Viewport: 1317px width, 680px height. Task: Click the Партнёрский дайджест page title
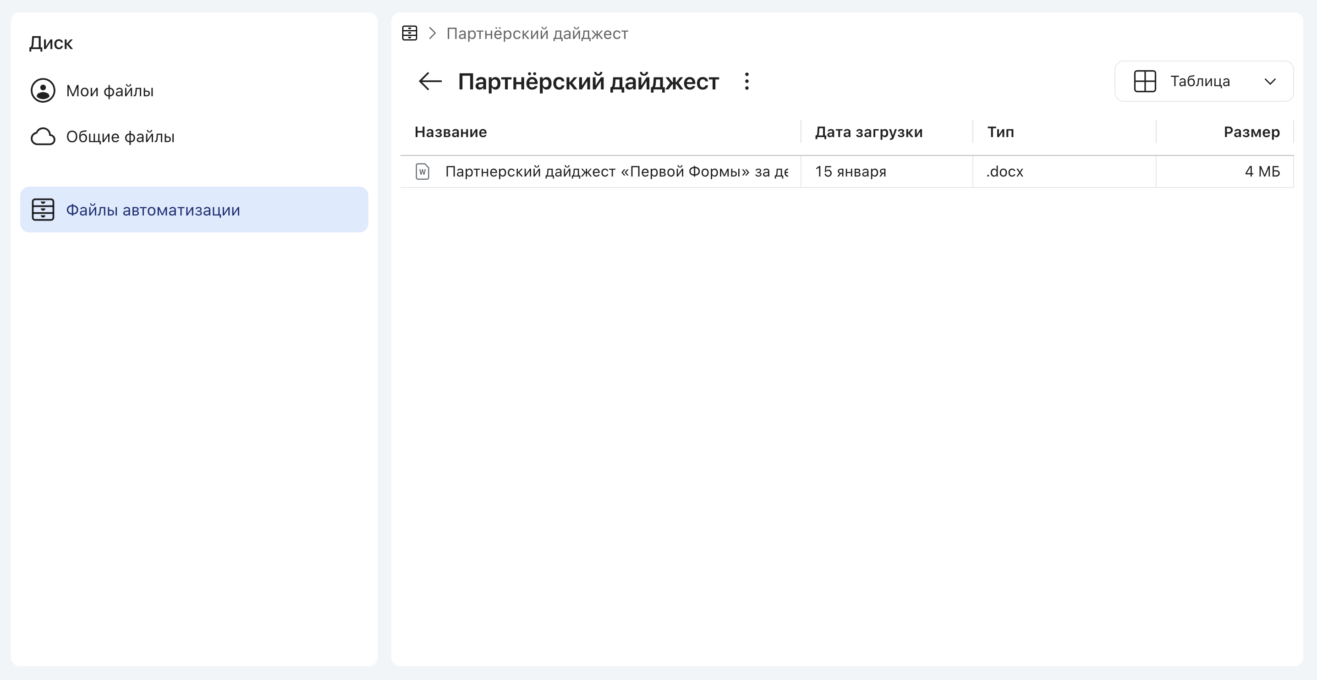(588, 82)
